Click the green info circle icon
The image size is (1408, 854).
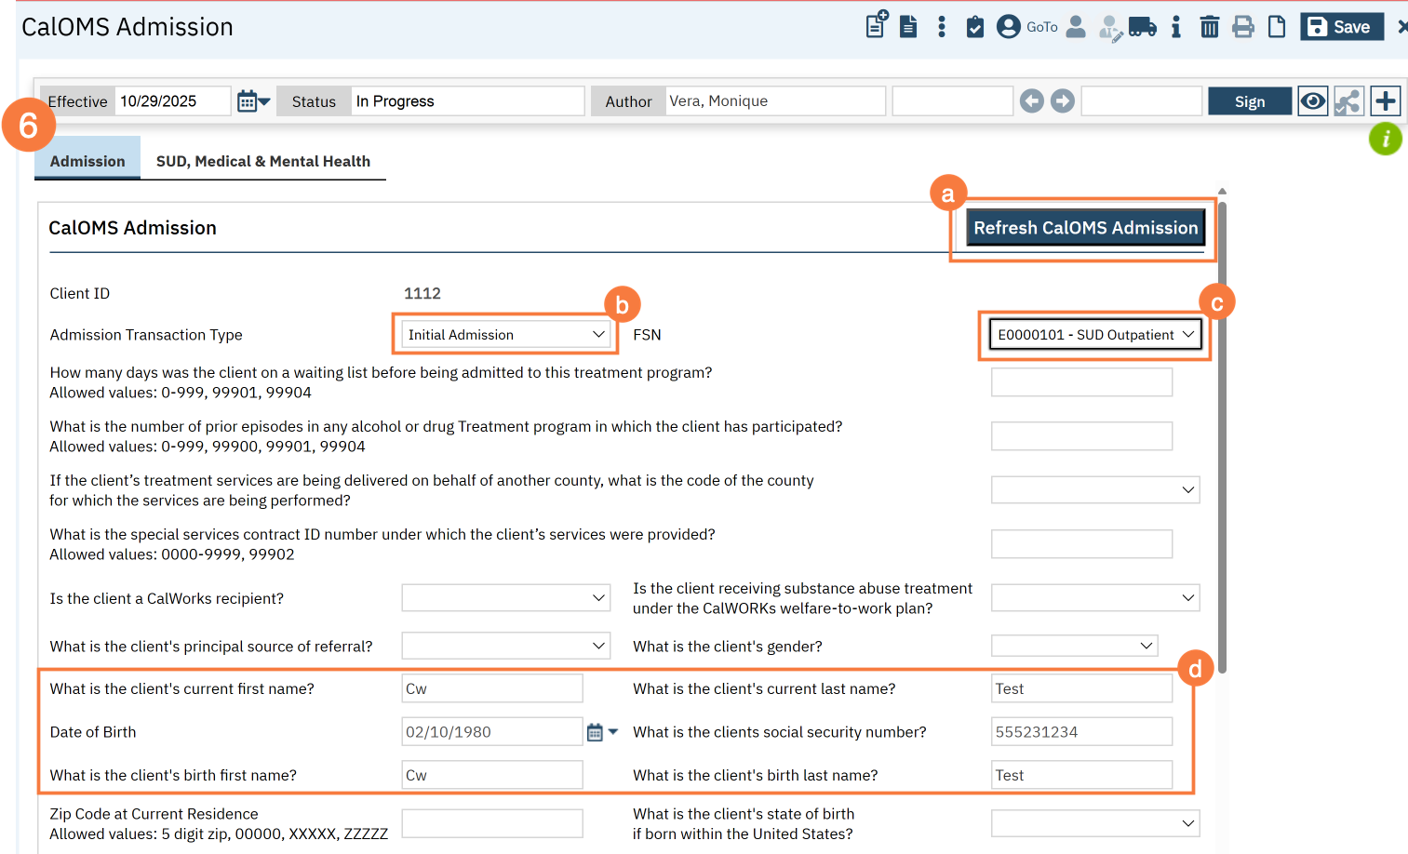[x=1385, y=140]
